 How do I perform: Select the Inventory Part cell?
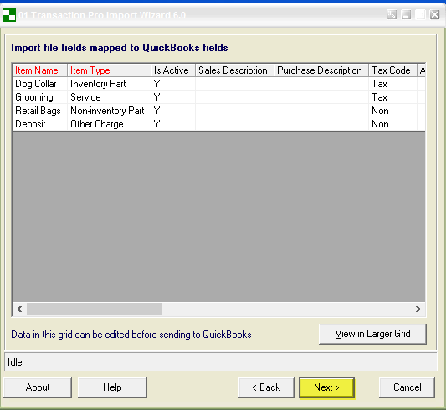coord(109,84)
